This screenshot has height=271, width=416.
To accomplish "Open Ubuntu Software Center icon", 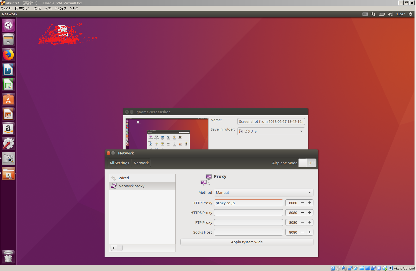I will point(8,99).
